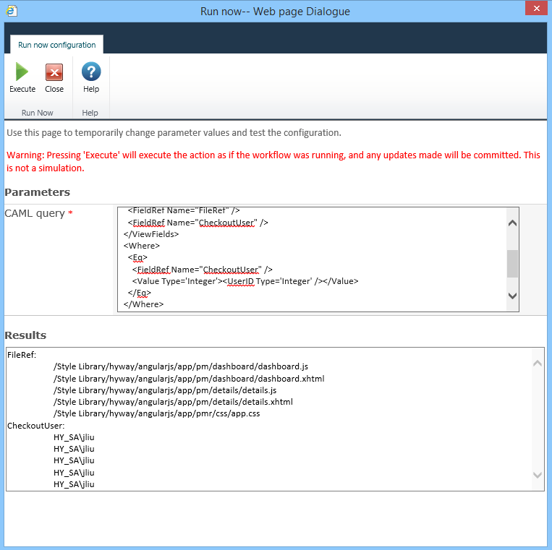The height and width of the screenshot is (550, 552).
Task: Click the details.xhtml path in Results
Action: pyautogui.click(x=173, y=402)
